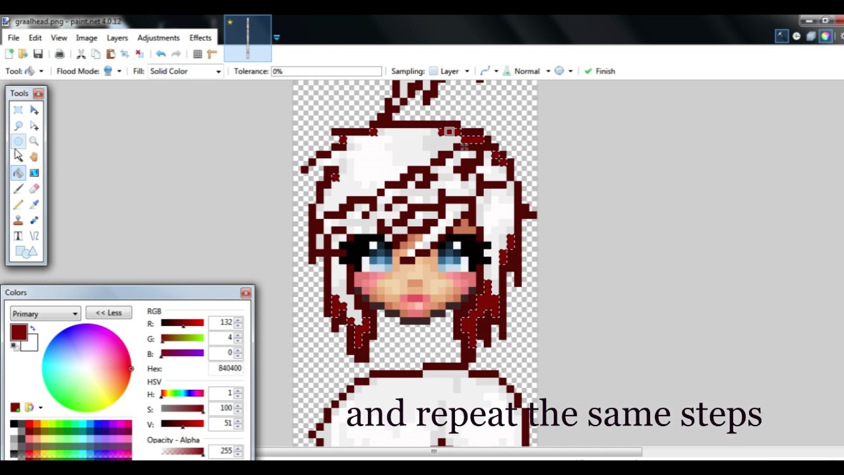Image resolution: width=844 pixels, height=475 pixels.
Task: Click the Copy icon
Action: pos(96,54)
